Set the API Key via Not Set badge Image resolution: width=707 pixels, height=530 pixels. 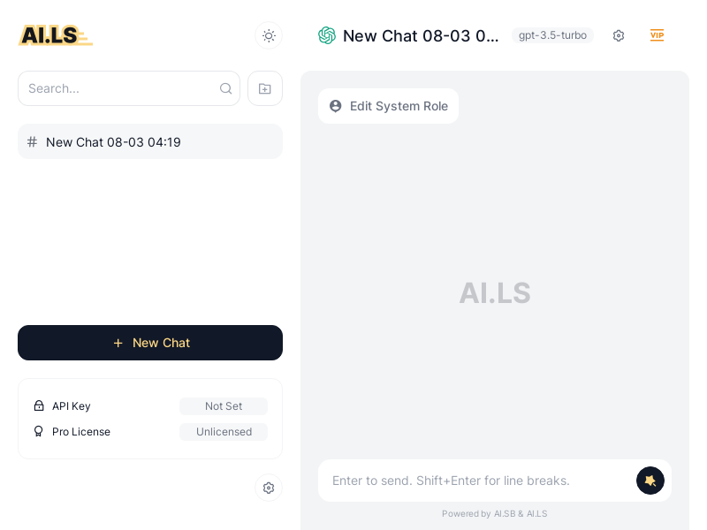pyautogui.click(x=224, y=406)
